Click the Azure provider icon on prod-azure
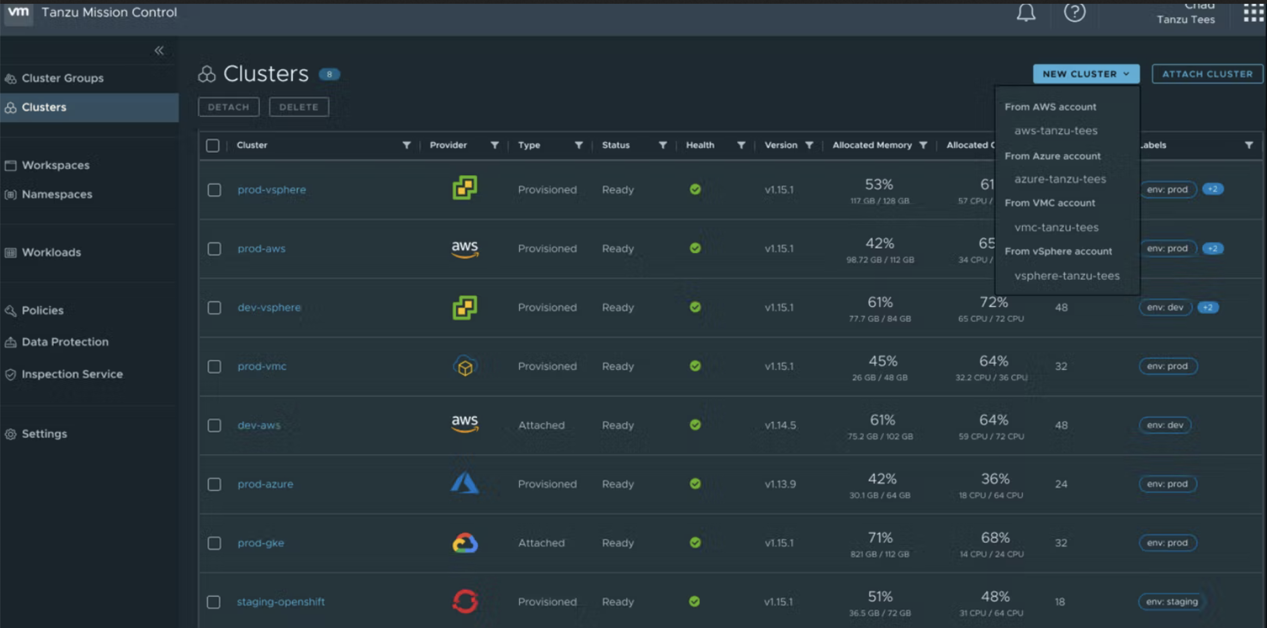The width and height of the screenshot is (1267, 628). coord(465,483)
